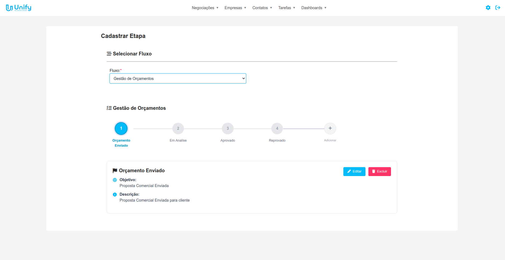Open the Empresas menu
The width and height of the screenshot is (505, 260).
(235, 8)
